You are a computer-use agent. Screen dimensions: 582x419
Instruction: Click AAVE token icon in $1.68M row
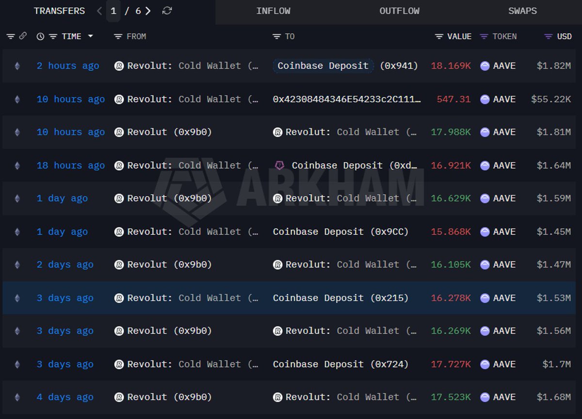coord(485,397)
